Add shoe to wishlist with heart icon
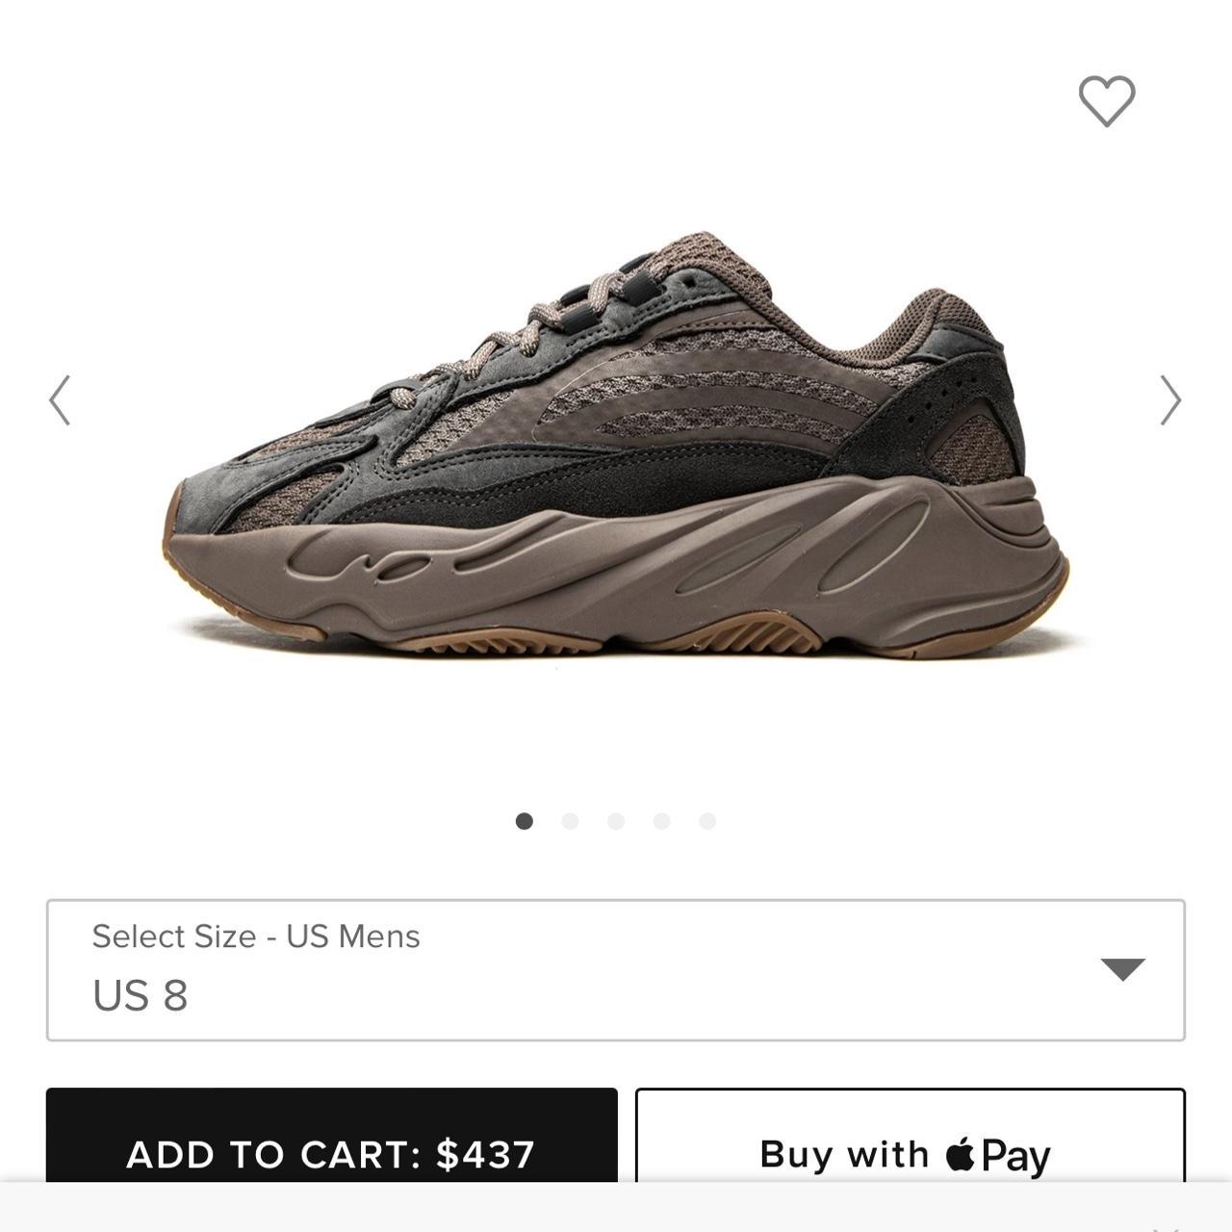The height and width of the screenshot is (1232, 1232). 1107,100
